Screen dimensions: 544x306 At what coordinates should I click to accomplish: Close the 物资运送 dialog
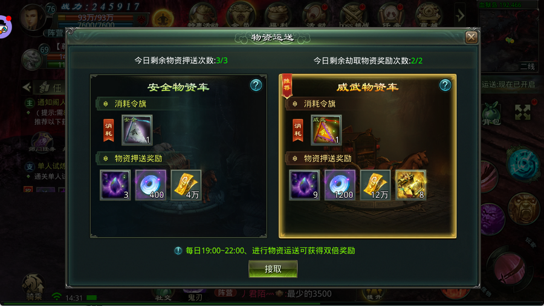pyautogui.click(x=471, y=37)
